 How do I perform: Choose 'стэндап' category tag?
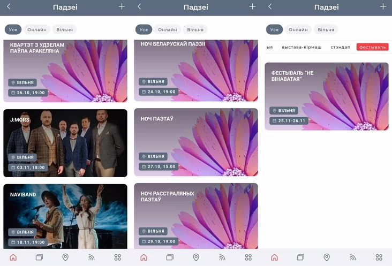pyautogui.click(x=340, y=47)
